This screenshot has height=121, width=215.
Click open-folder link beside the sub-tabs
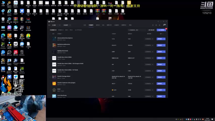78,30
